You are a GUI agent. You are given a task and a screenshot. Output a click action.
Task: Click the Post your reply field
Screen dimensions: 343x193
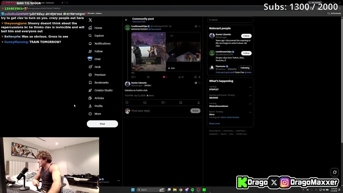[160, 111]
